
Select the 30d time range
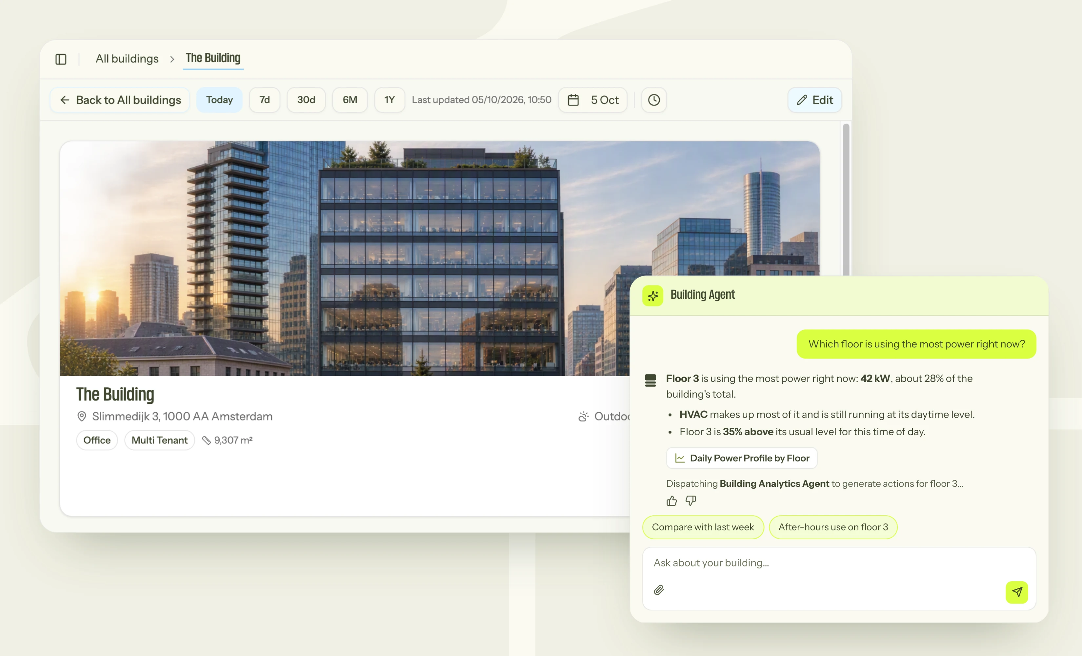[306, 100]
